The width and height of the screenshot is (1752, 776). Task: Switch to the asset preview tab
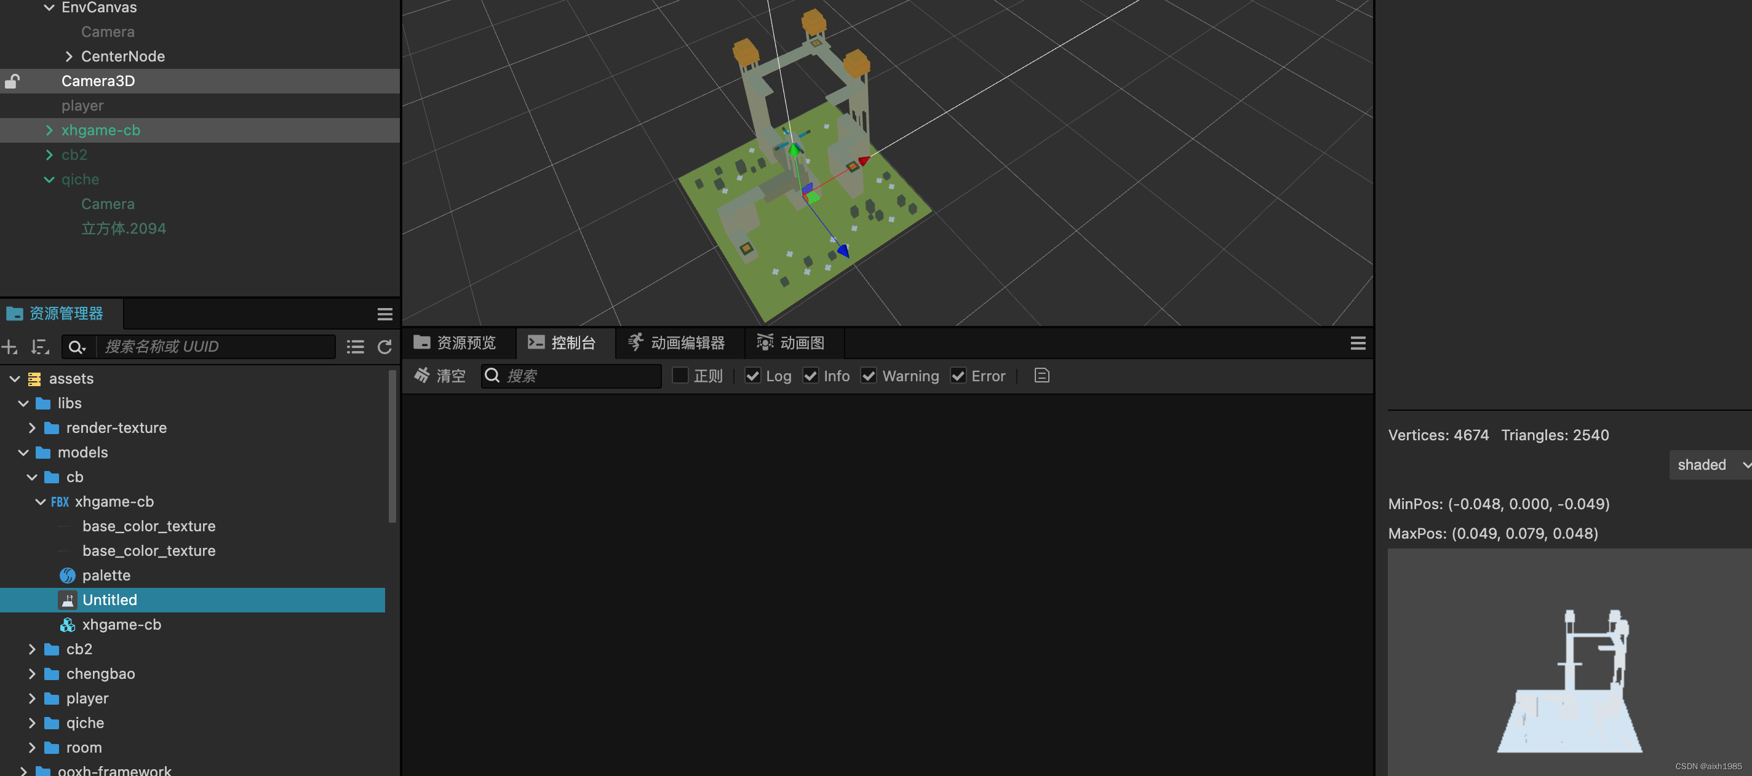455,342
